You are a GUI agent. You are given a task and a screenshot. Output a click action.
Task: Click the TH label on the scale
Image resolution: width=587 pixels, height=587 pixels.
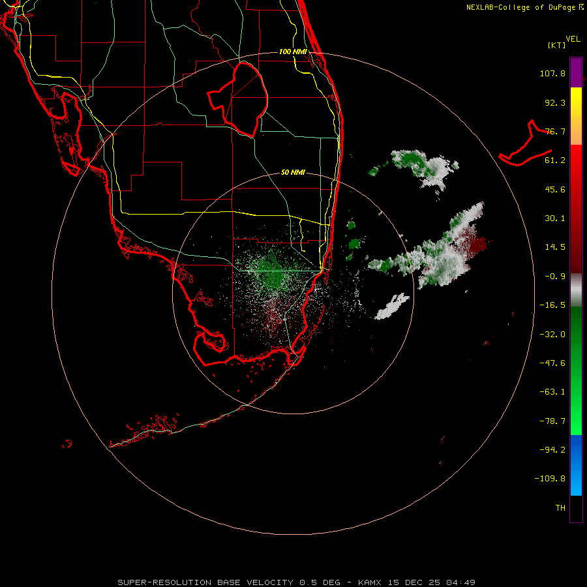point(560,508)
